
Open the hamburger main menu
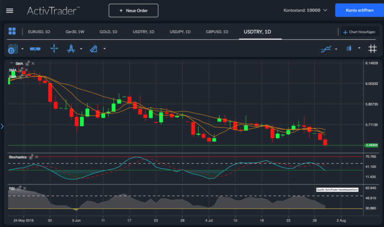pyautogui.click(x=9, y=11)
